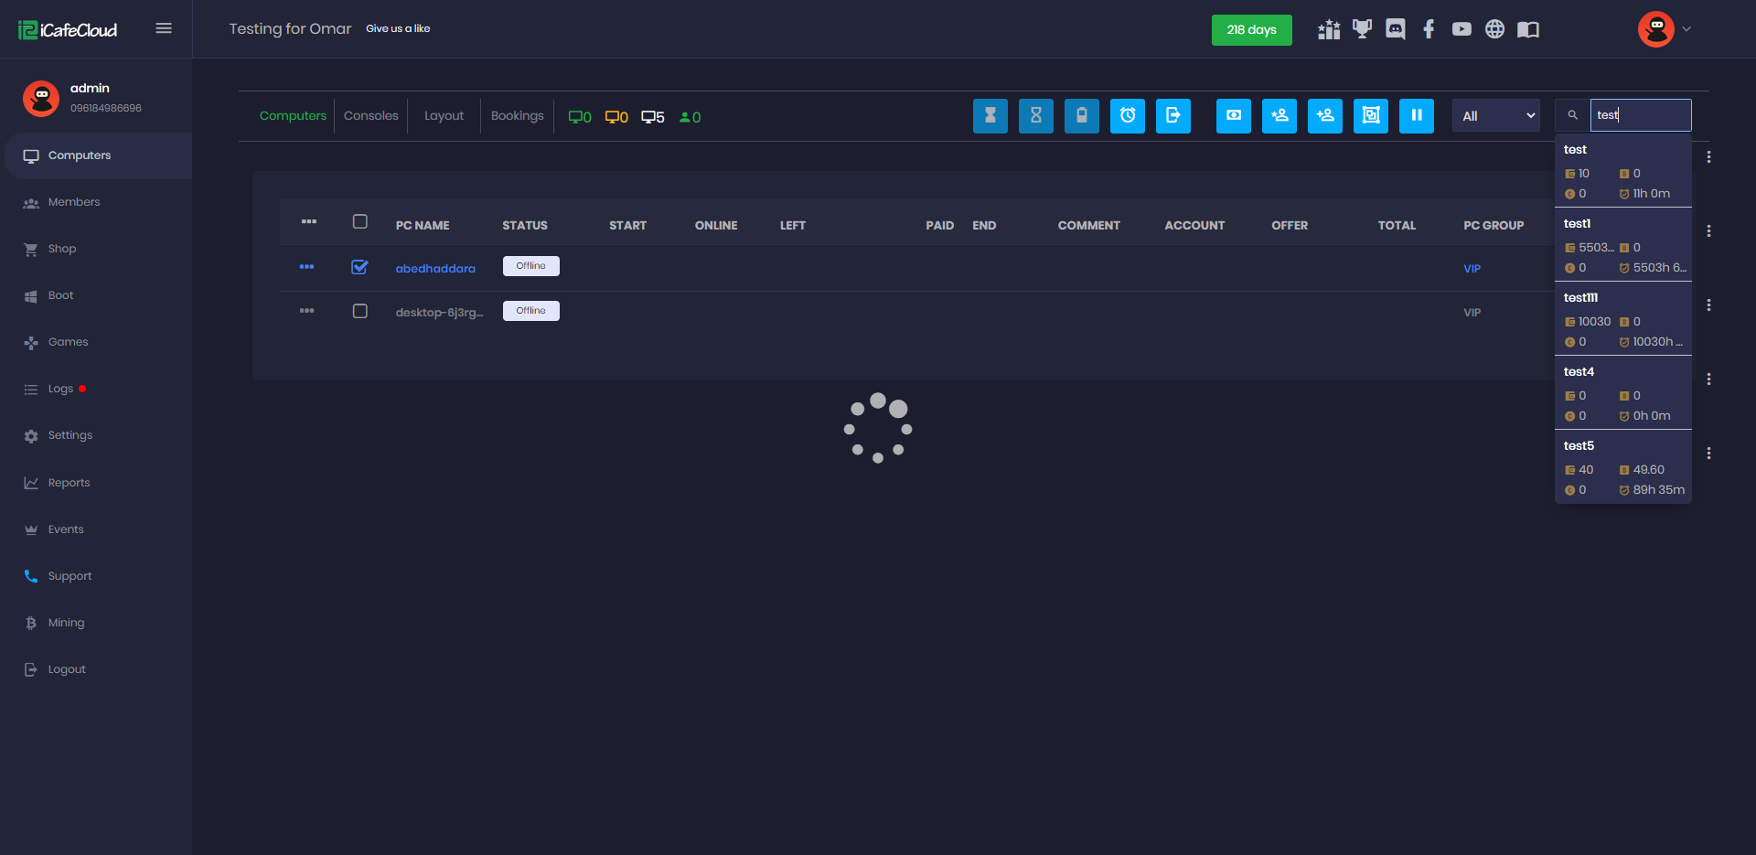
Task: Switch to the Consoles tab
Action: point(370,116)
